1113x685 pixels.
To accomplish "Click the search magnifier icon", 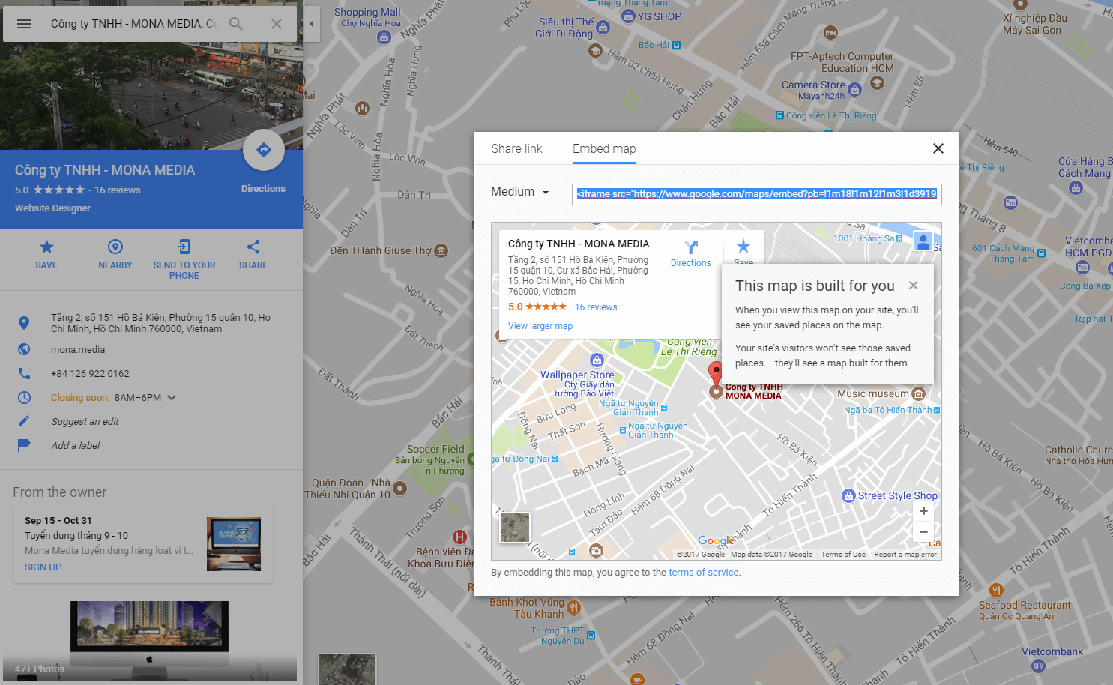I will [236, 24].
